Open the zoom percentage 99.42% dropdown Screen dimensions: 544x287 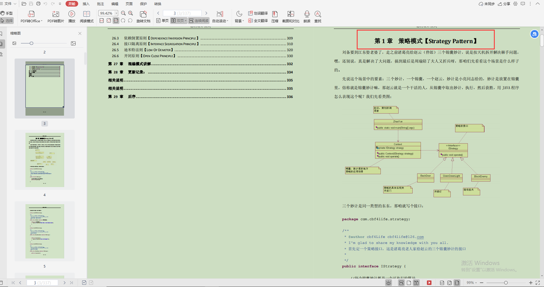[116, 13]
